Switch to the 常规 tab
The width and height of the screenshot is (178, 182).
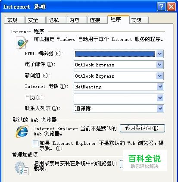pos(15,20)
